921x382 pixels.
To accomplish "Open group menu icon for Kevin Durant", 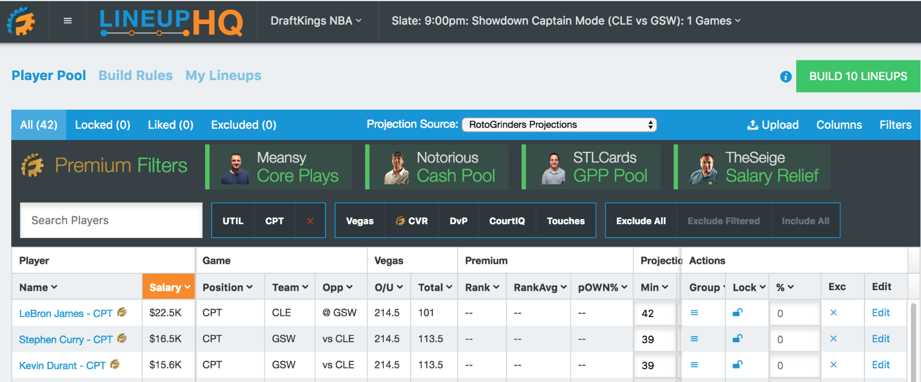I will click(x=694, y=365).
